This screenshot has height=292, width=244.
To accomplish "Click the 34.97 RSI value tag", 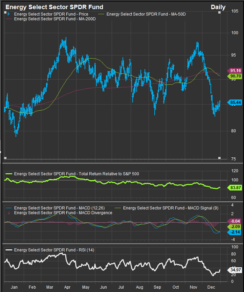I will tap(235, 270).
